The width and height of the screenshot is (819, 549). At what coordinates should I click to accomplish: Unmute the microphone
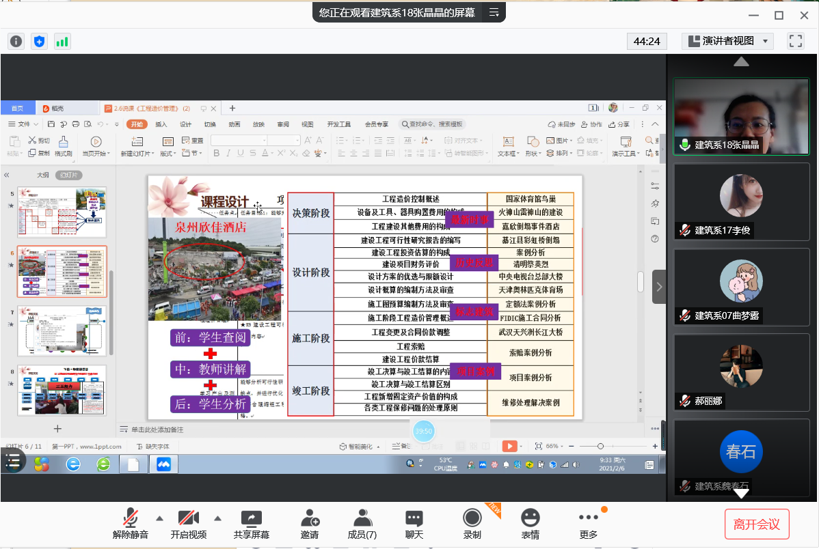tap(130, 523)
